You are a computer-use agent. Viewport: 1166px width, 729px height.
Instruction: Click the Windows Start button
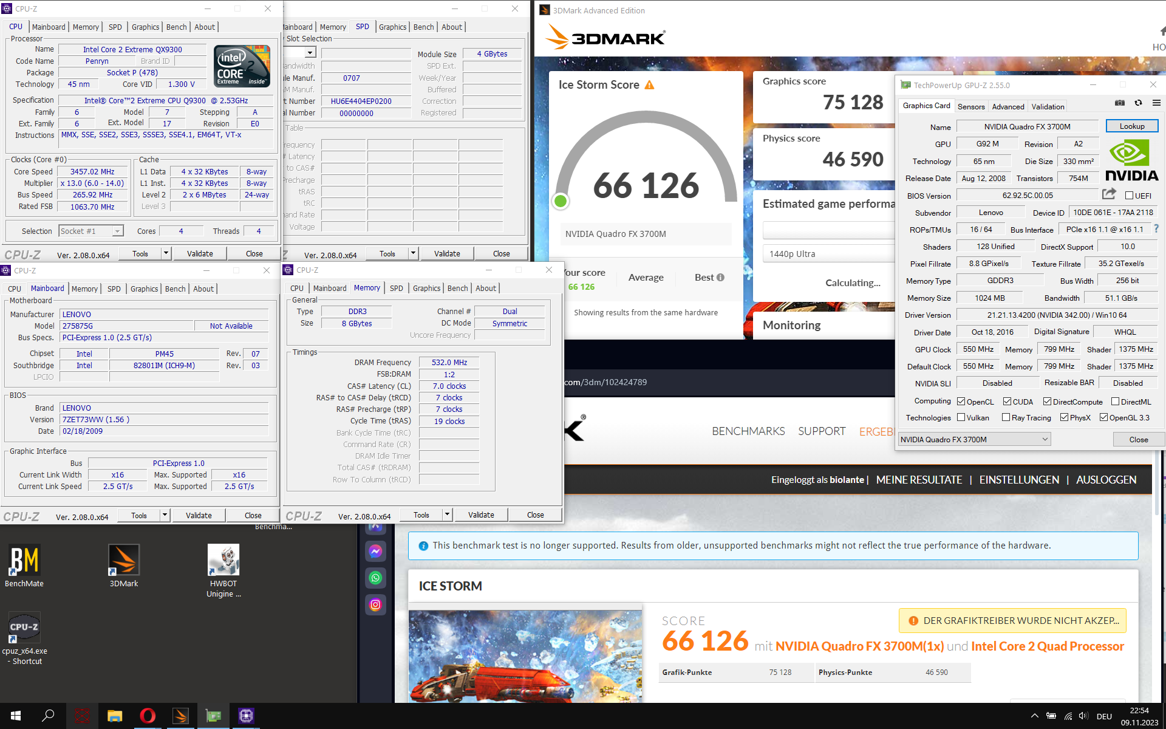(16, 716)
